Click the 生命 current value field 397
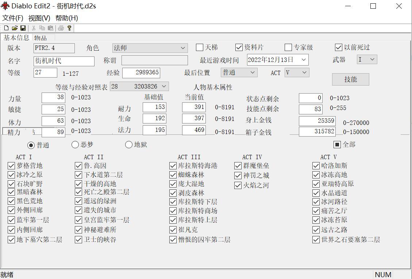Screen dimensions: 412x279 pos(194,118)
